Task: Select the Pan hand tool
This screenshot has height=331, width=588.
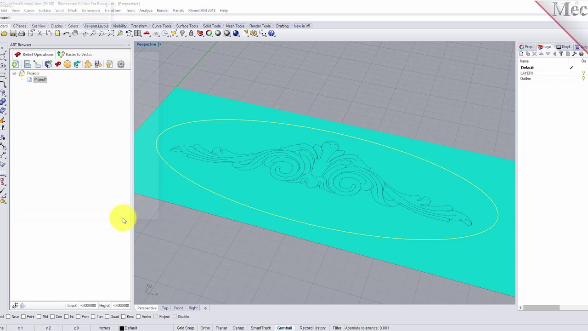Action: click(x=75, y=34)
